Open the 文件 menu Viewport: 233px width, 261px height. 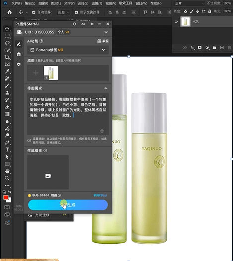17,3
